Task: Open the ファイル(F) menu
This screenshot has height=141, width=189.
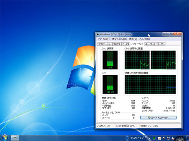Action: [x=104, y=39]
